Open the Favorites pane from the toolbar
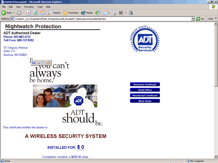Viewport: 218px width, 163px height. [x=71, y=13]
